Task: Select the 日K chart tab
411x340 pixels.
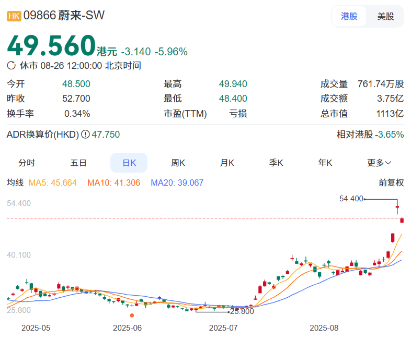Action: pos(129,163)
